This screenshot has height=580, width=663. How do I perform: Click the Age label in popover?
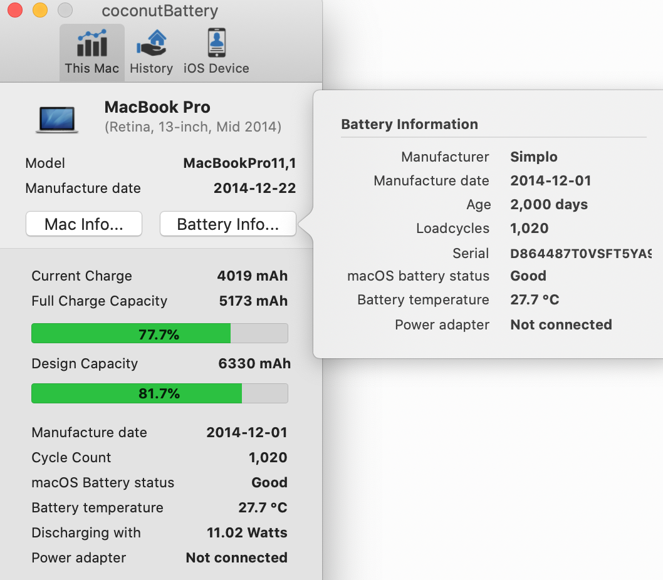click(479, 205)
